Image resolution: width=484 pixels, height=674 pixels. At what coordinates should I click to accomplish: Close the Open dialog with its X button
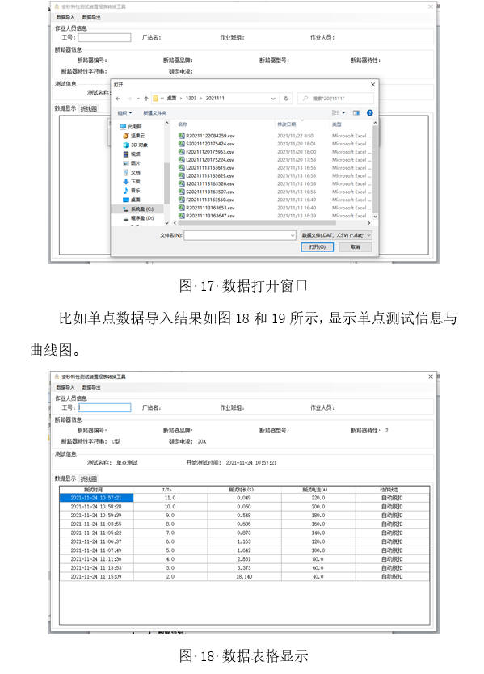click(x=372, y=85)
